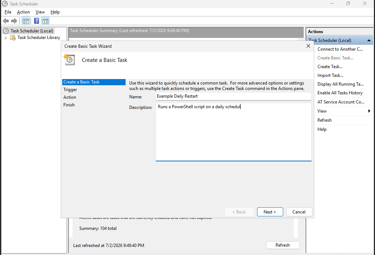Click the Task Scheduler title bar icon
This screenshot has width=375, height=255.
(4, 4)
